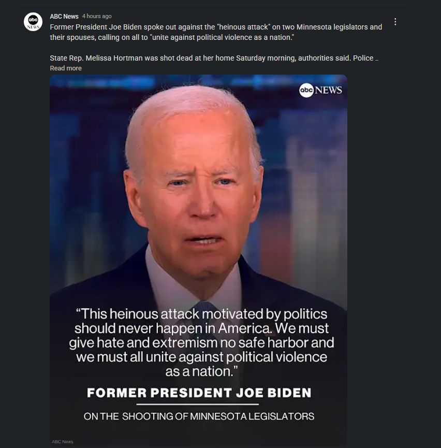The width and height of the screenshot is (441, 448).
Task: Open the ABC News channel avatar
Action: [33, 22]
